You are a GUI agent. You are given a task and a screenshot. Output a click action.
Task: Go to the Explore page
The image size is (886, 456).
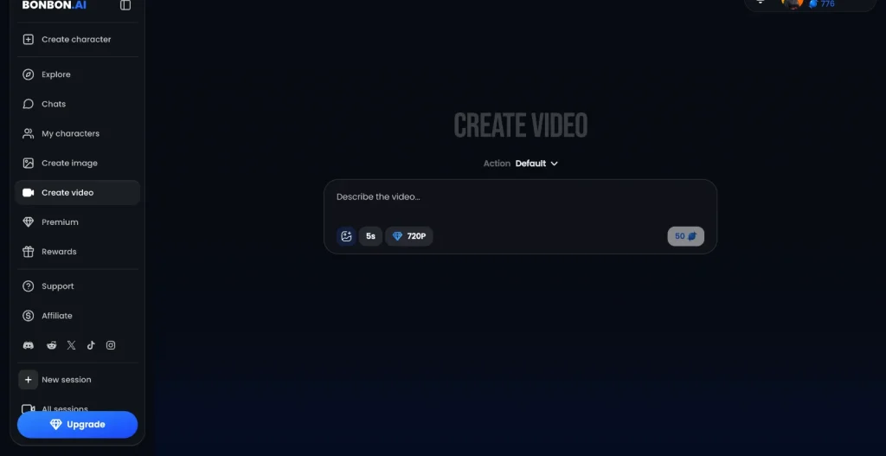click(77, 74)
